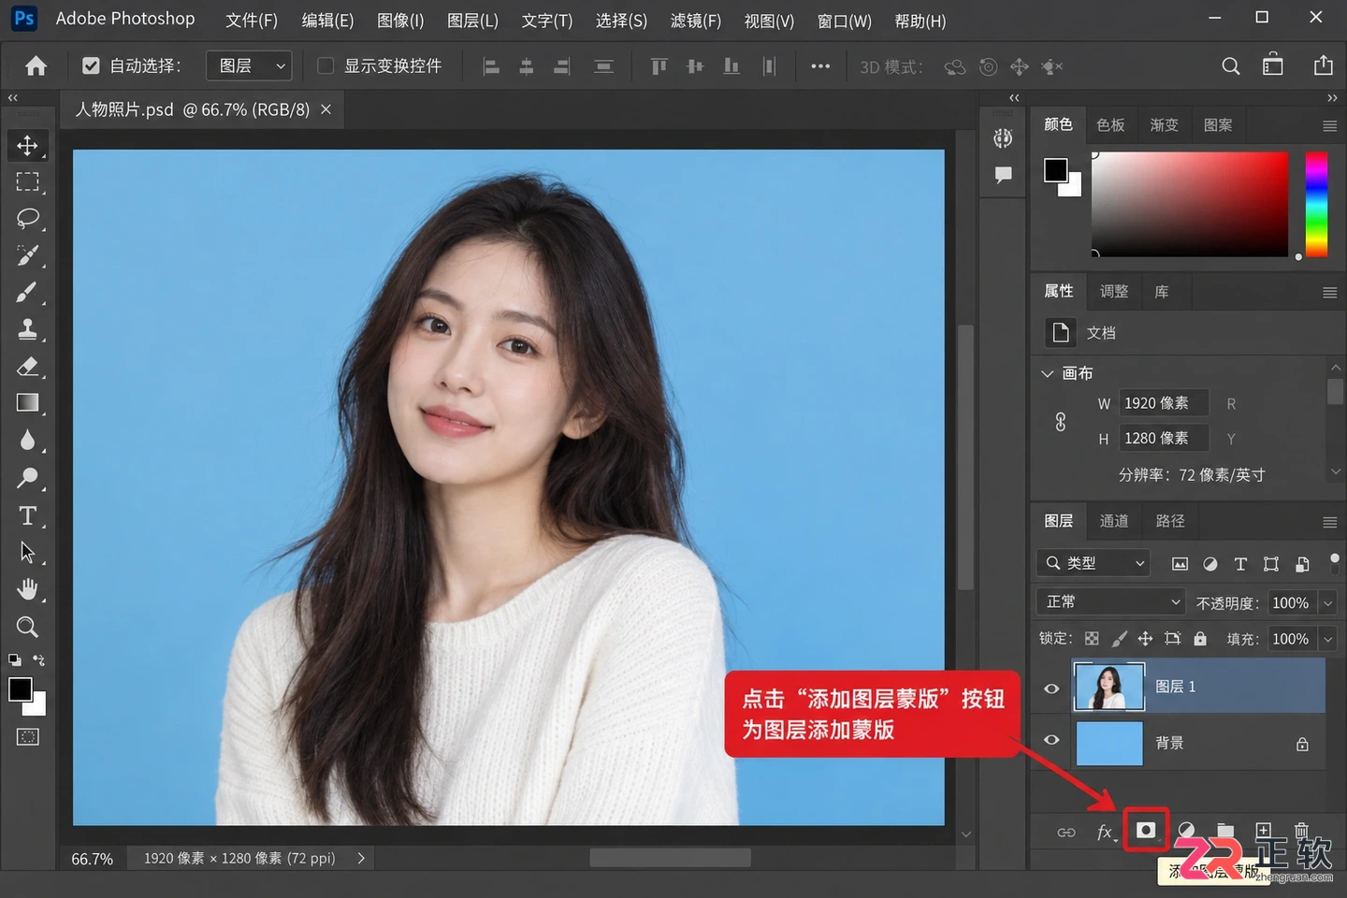Open the 图像(I) menu

pos(400,21)
